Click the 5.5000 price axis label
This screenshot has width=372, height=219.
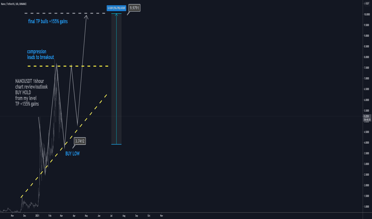pyautogui.click(x=367, y=111)
